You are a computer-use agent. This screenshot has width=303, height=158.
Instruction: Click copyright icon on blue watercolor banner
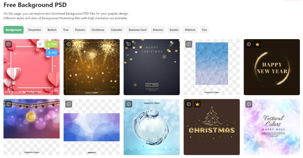(69, 104)
